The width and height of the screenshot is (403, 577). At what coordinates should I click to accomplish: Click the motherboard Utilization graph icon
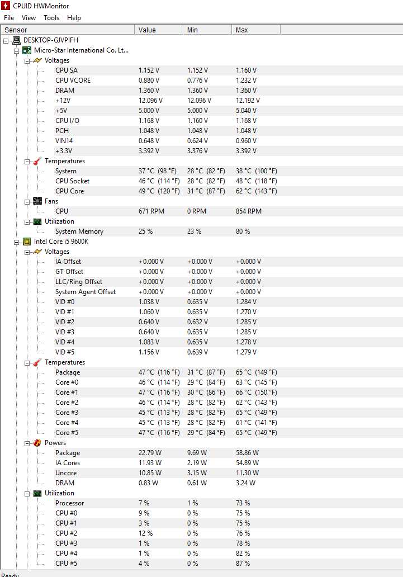pos(37,221)
